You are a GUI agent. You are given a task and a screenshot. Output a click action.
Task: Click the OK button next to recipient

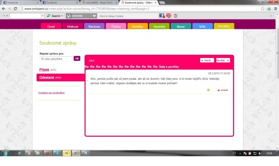77,58
